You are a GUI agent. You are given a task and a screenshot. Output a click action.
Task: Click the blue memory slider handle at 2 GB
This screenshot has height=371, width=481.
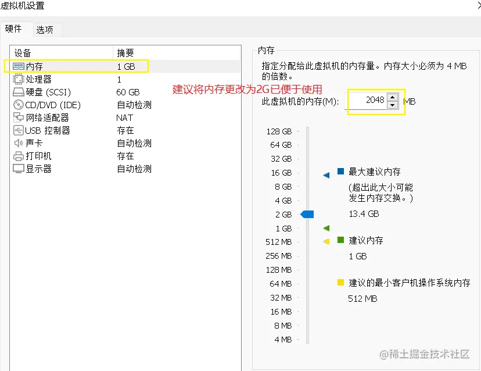pos(307,214)
